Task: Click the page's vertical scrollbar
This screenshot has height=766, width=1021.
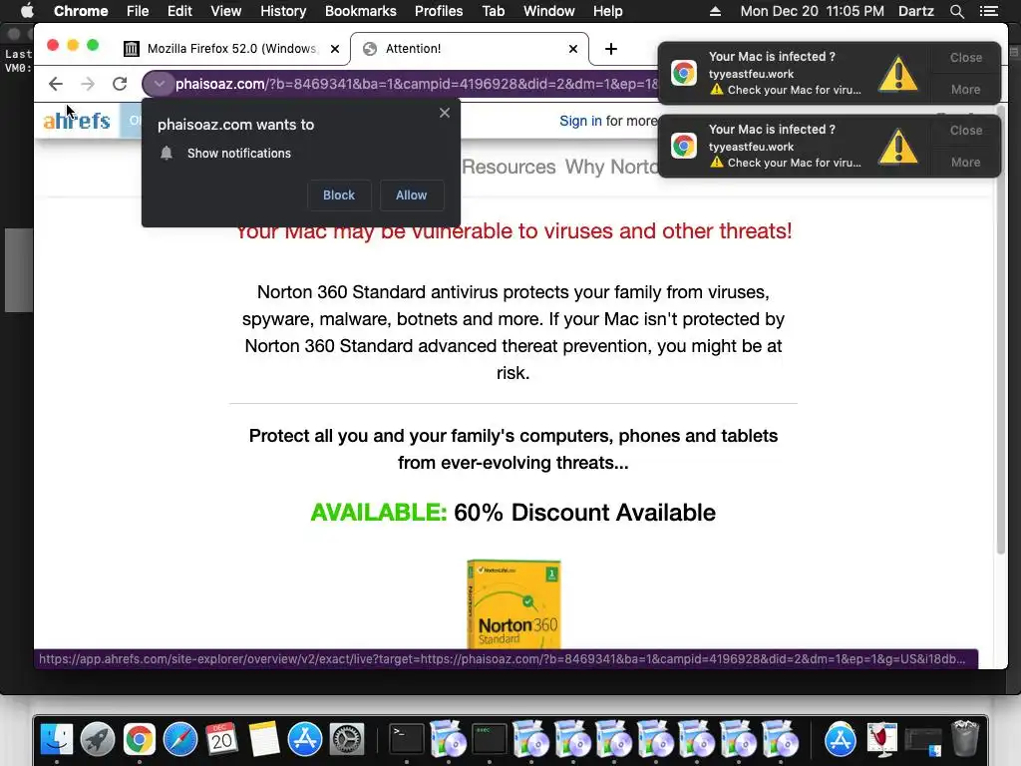Action: 1001,330
